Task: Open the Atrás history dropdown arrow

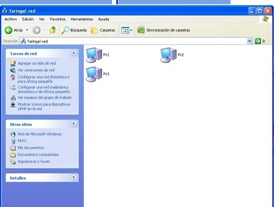Action: click(x=27, y=30)
